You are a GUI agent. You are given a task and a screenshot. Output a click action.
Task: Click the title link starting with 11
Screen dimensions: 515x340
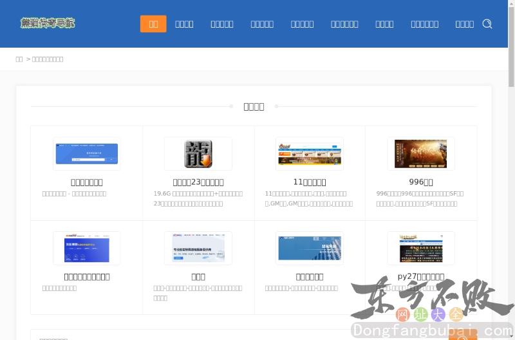[x=310, y=182]
